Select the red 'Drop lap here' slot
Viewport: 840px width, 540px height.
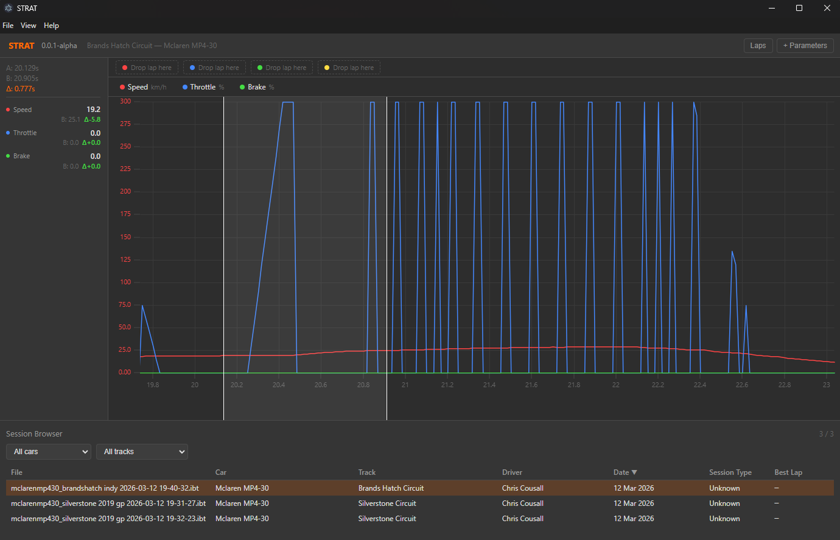click(147, 68)
